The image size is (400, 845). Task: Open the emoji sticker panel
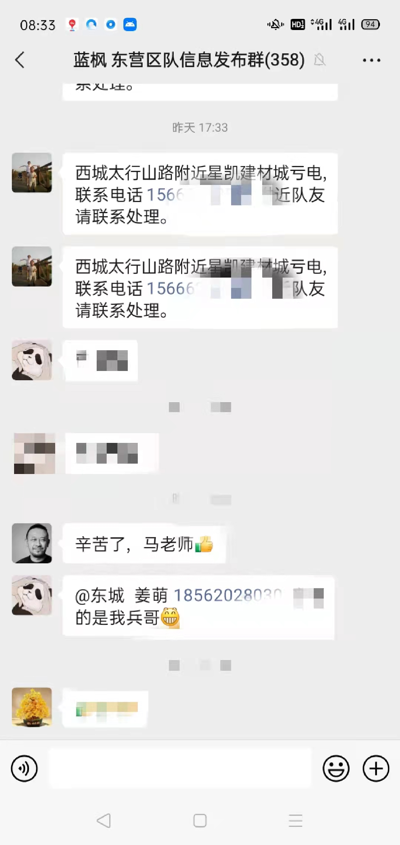tap(336, 769)
